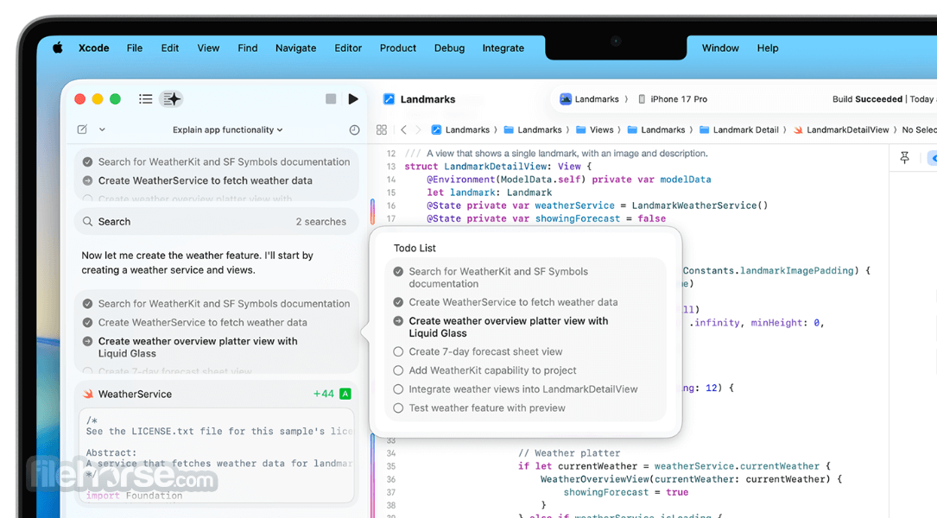
Task: Click the WeatherService code preview block
Action: point(216,456)
